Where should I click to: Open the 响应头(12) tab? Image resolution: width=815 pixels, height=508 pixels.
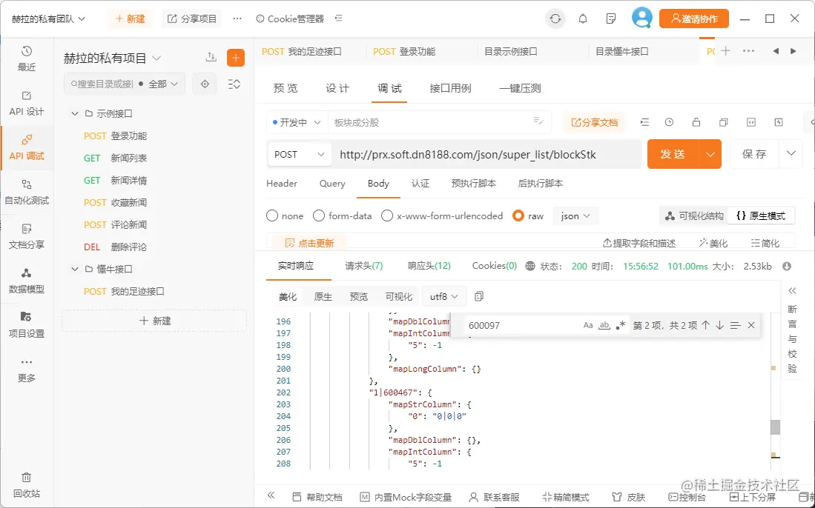coord(429,266)
